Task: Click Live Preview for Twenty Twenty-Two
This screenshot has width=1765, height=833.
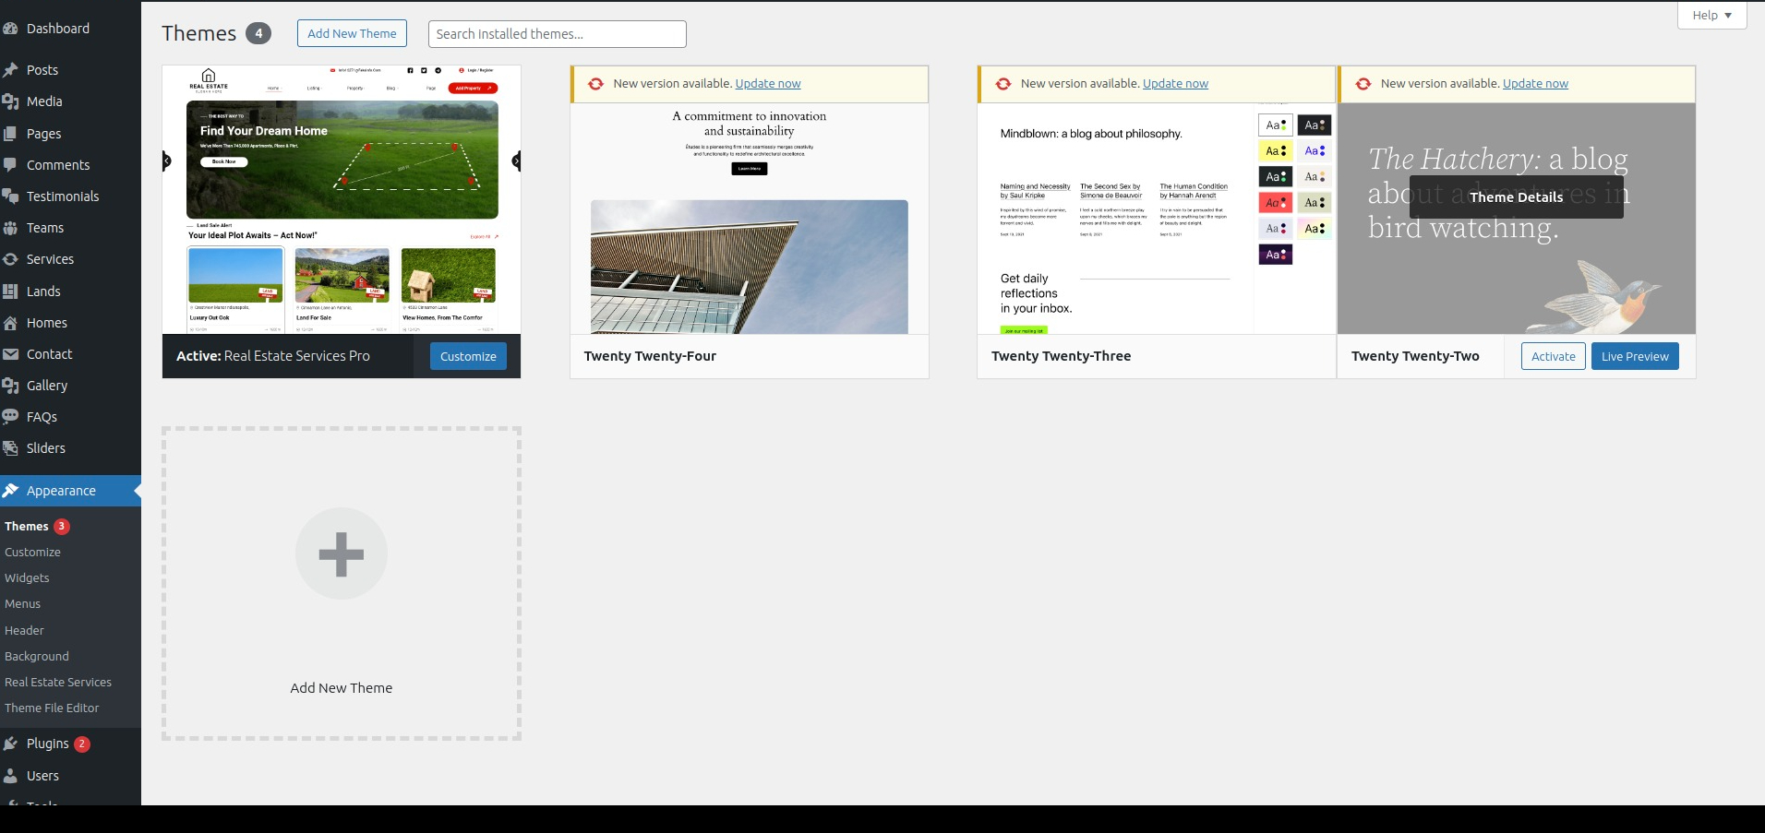Action: [1635, 356]
